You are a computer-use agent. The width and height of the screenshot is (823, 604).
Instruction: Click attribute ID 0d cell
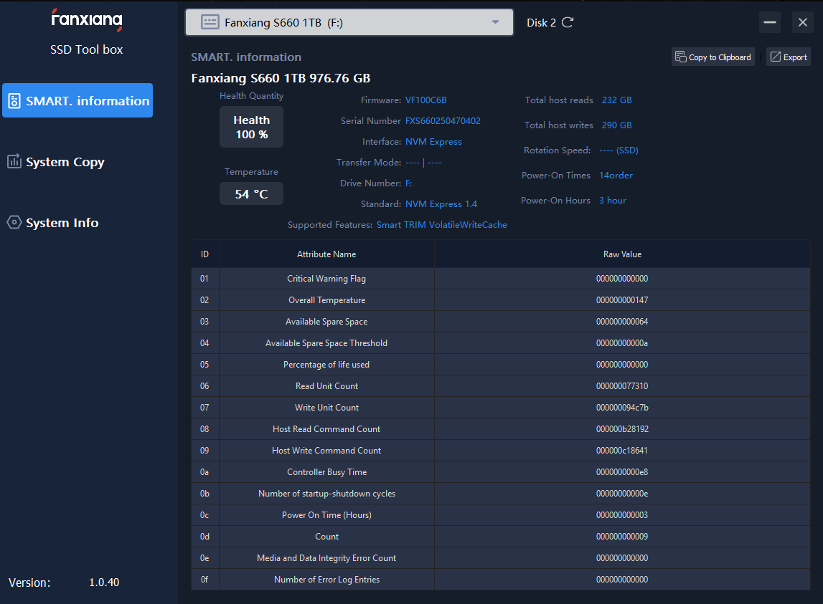point(204,537)
